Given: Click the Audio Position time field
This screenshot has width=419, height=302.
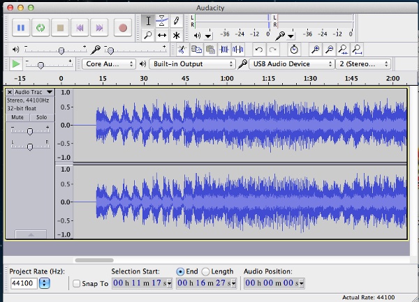Looking at the screenshot, I should (x=274, y=283).
